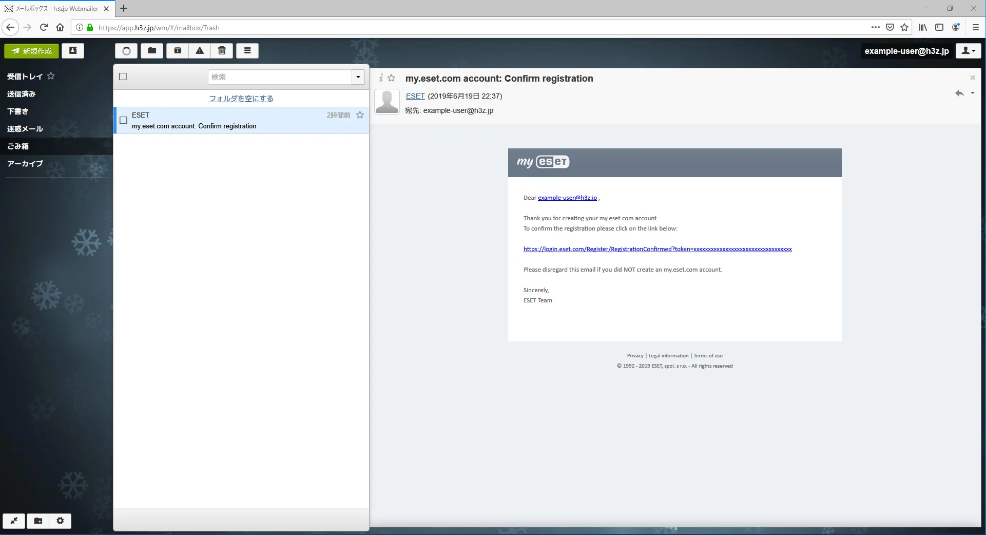This screenshot has height=535, width=986.
Task: Compose new mail with 新規作成 button
Action: tap(32, 51)
